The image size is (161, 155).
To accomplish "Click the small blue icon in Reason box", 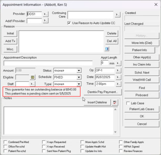I will (x=107, y=49).
